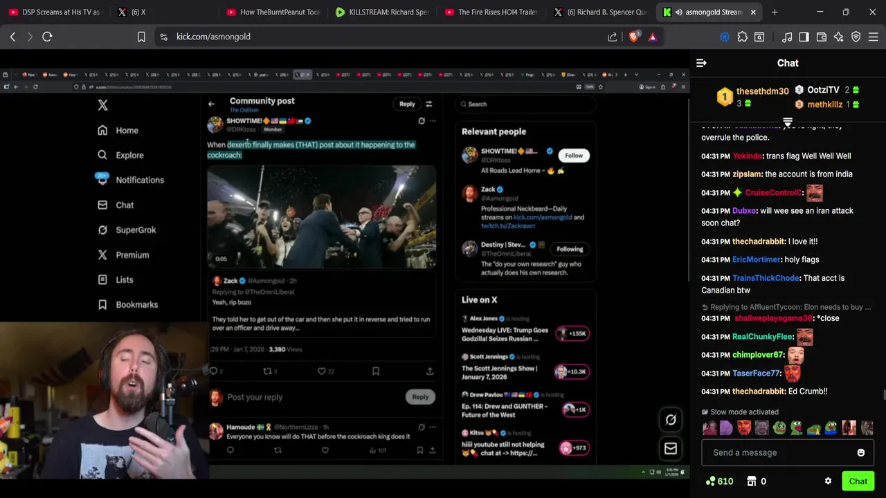Viewport: 886px width, 498px height.
Task: Open The Scott Jennings Show live broadcast
Action: [x=525, y=367]
